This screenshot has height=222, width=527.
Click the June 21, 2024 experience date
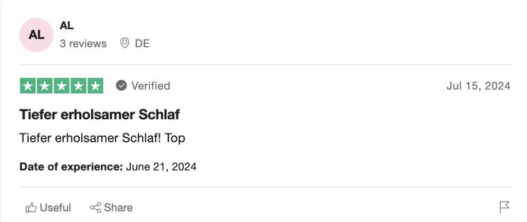pyautogui.click(x=161, y=166)
